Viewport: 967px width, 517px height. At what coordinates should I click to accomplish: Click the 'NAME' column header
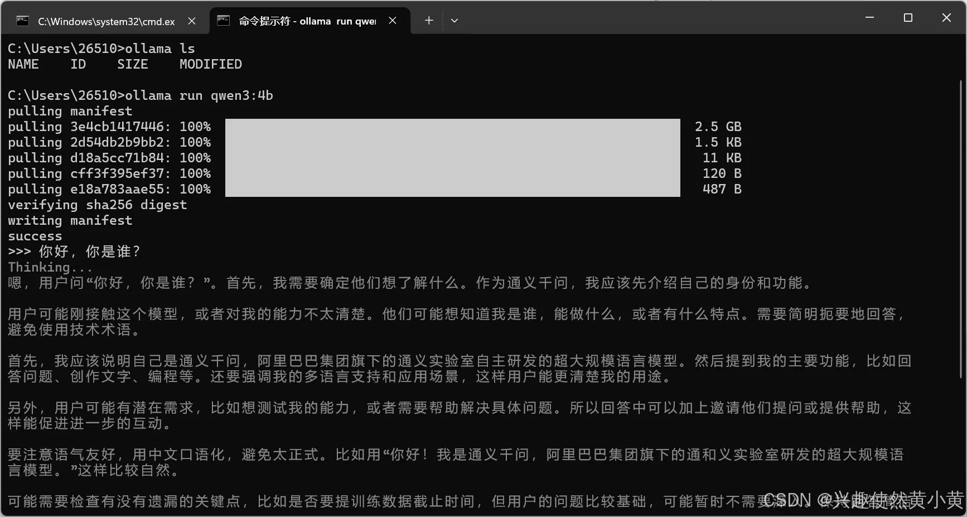click(23, 64)
